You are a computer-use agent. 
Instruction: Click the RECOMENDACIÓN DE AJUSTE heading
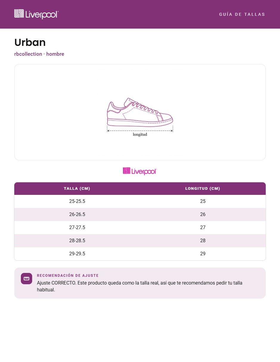[x=68, y=276]
